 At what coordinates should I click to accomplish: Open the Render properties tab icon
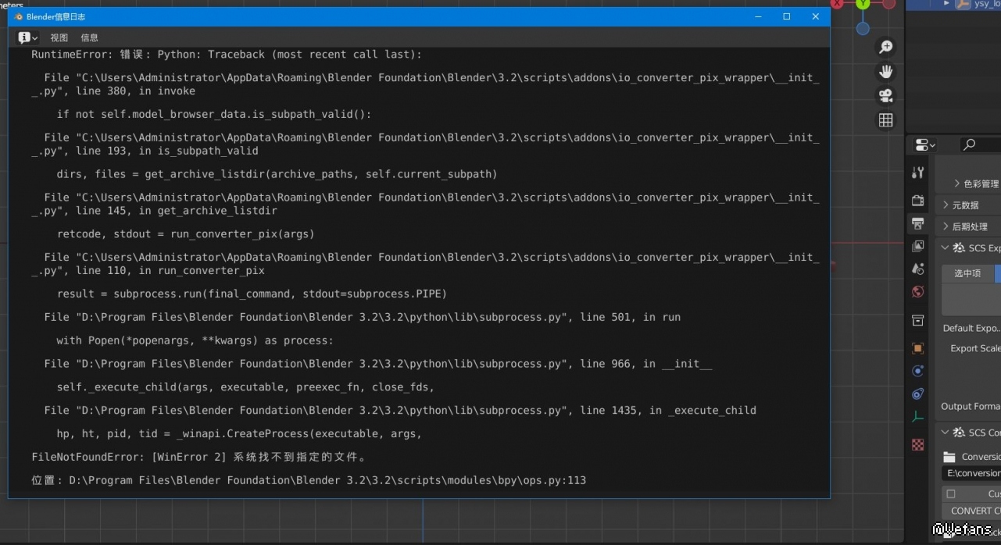(918, 201)
